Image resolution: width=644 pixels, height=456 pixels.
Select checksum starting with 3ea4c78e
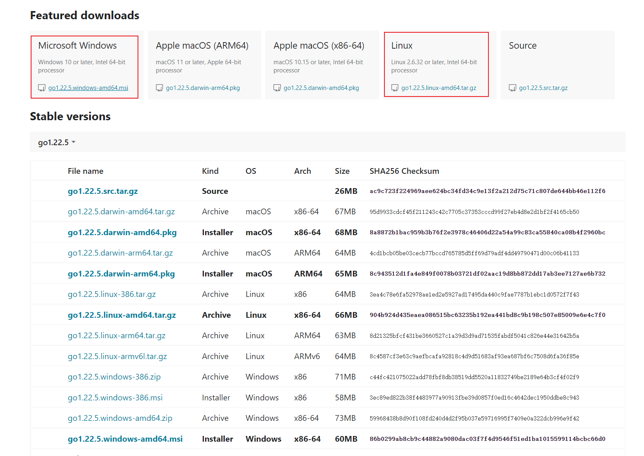click(475, 294)
